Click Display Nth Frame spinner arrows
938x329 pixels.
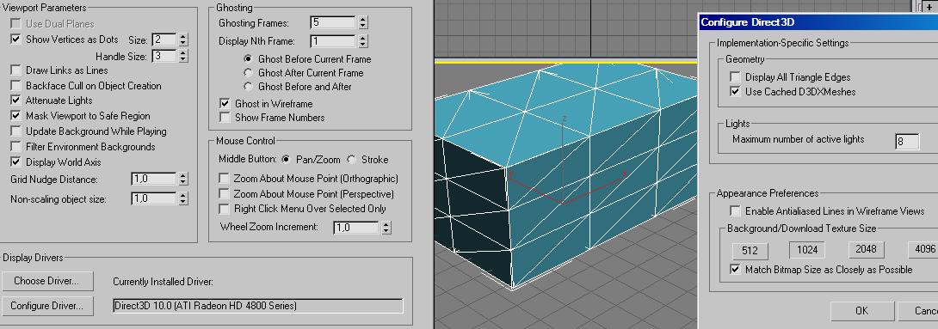click(362, 41)
